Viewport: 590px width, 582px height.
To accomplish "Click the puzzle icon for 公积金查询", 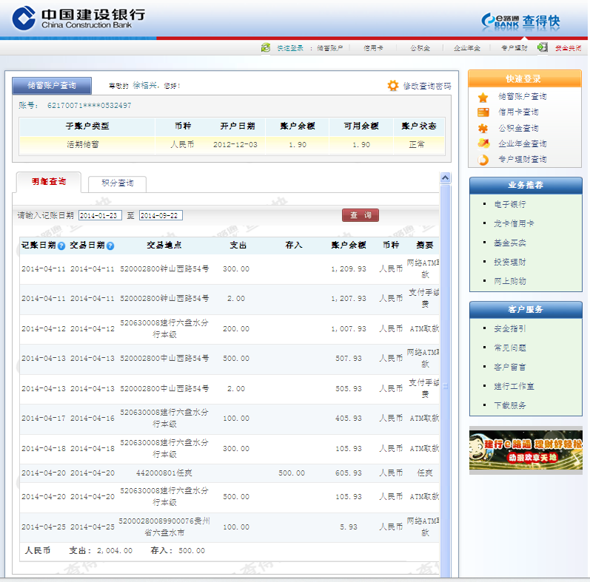I will pyautogui.click(x=483, y=128).
